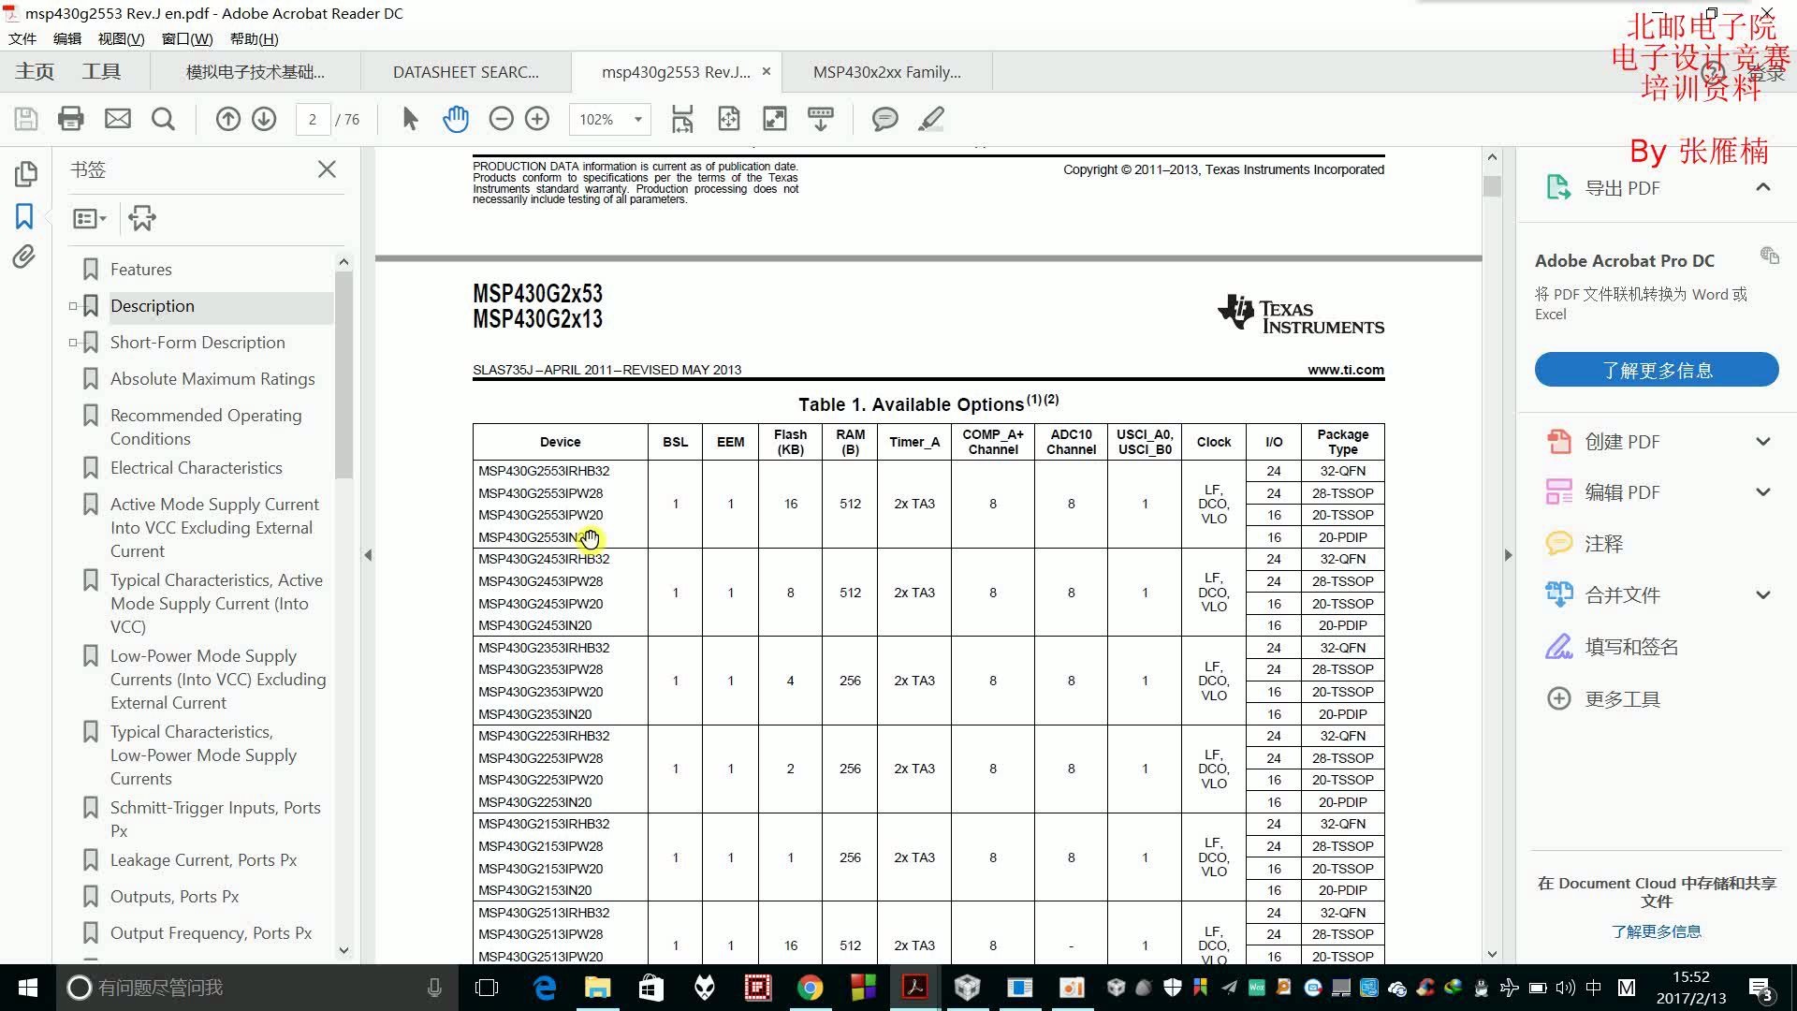Choose the Selection arrow tool
The height and width of the screenshot is (1011, 1797).
point(410,119)
